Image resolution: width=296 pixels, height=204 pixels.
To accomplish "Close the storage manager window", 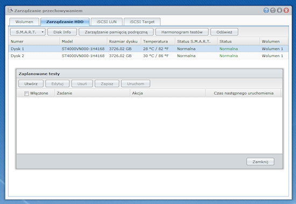I will [286, 10].
